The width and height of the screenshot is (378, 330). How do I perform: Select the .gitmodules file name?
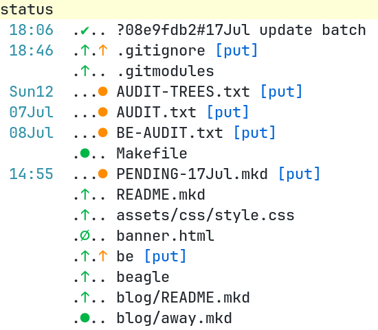[166, 72]
